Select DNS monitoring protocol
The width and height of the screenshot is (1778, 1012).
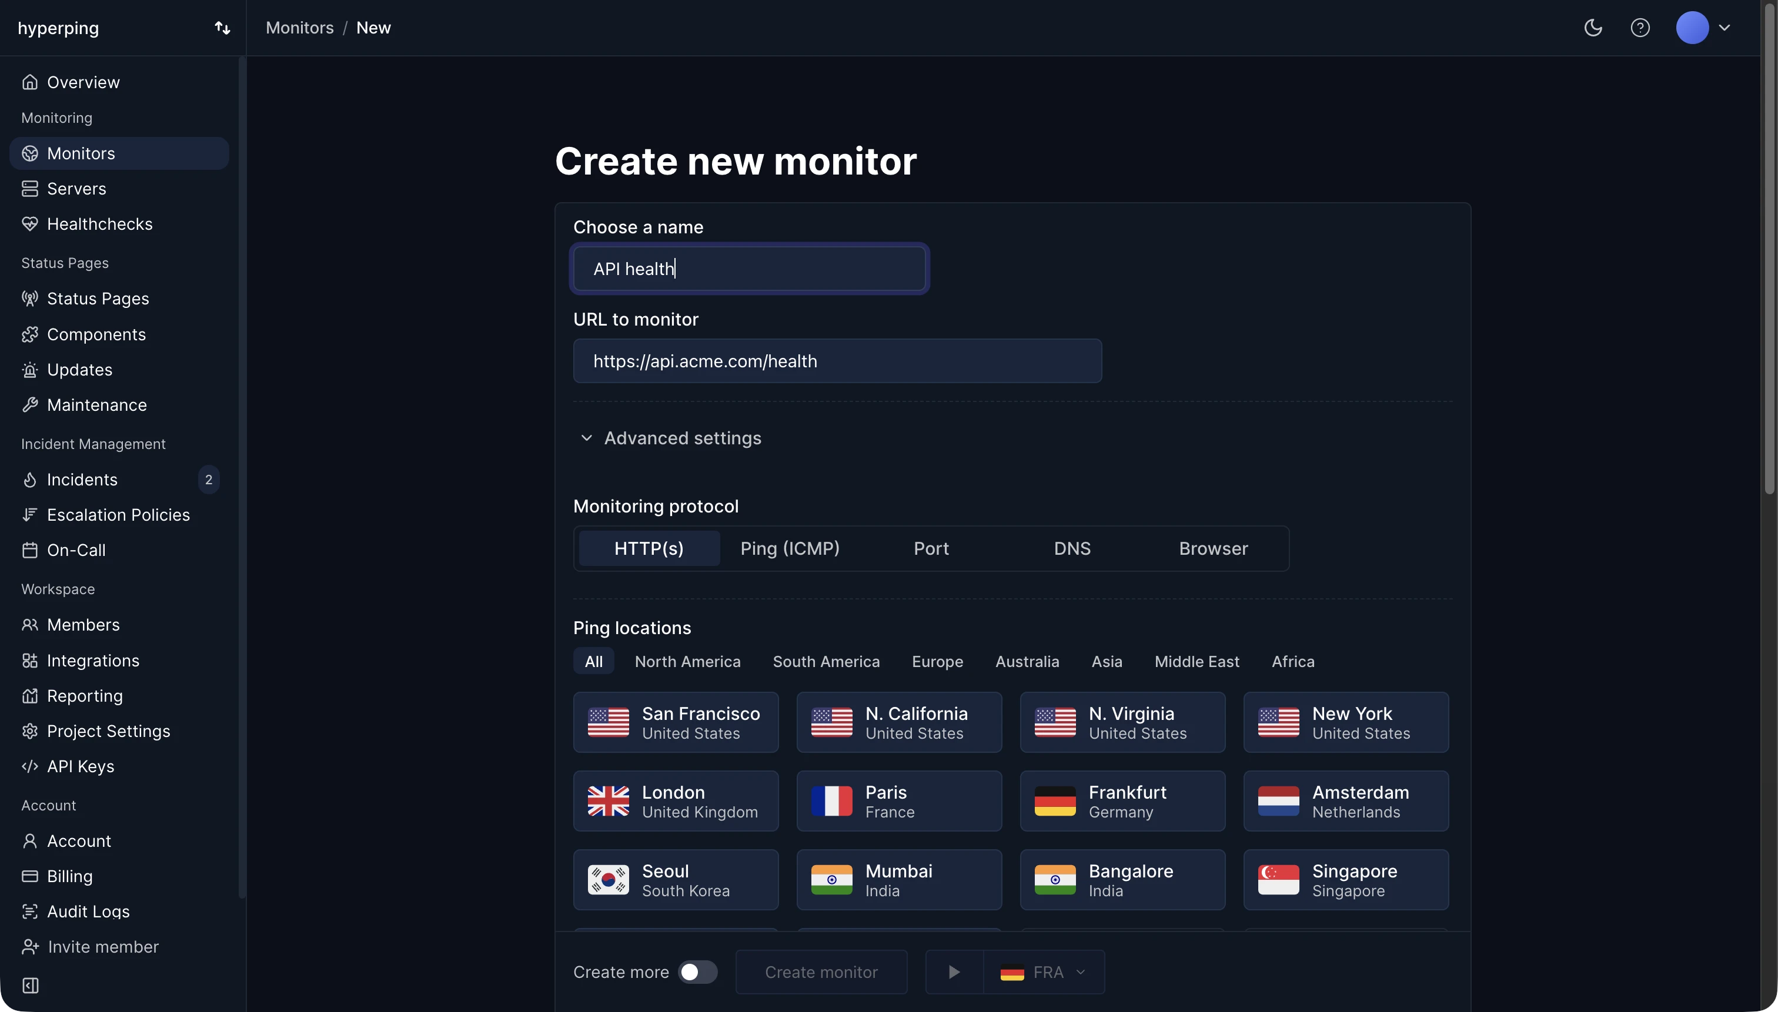1072,548
